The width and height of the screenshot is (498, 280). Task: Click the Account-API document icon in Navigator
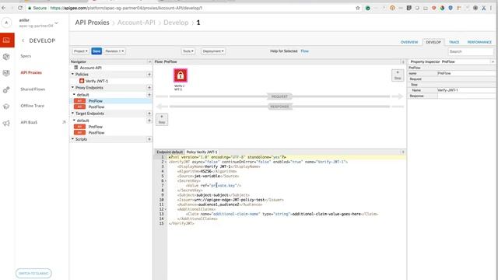(x=76, y=68)
